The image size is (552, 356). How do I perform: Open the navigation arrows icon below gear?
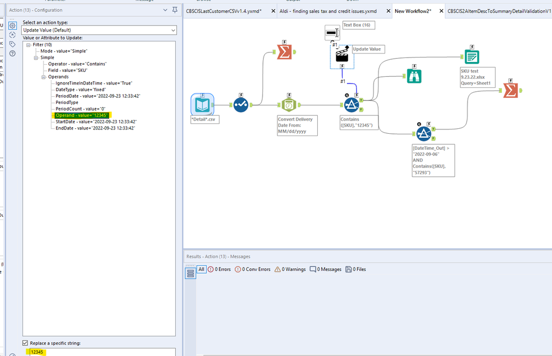(x=12, y=35)
